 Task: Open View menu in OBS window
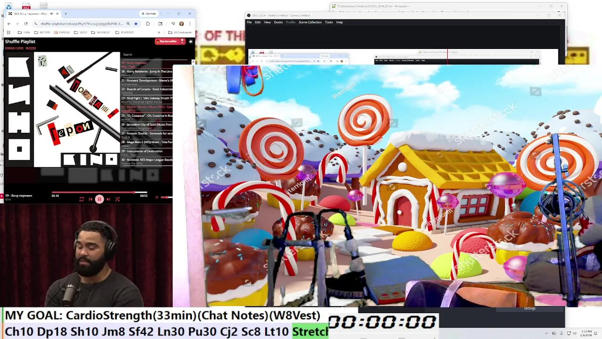pyautogui.click(x=267, y=22)
